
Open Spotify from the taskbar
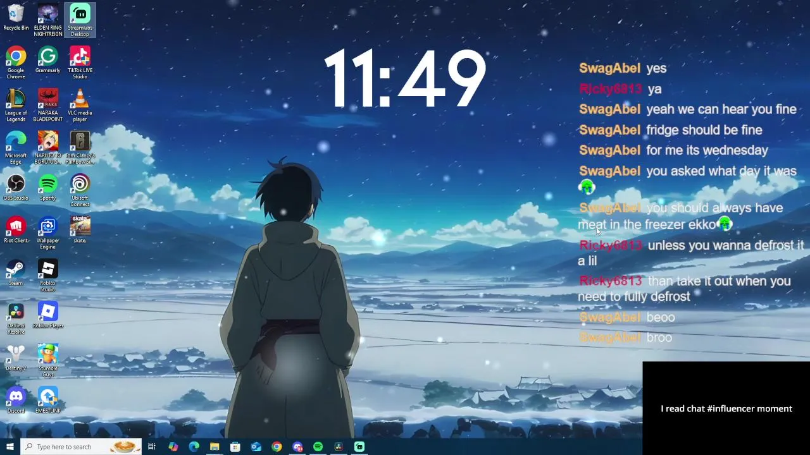318,447
